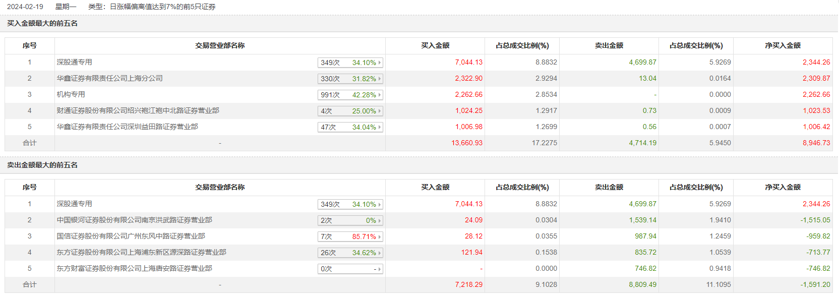Open 中国银河证券南京洪武路证券营业部 link
Viewport: 839px width, 298px height.
coord(134,220)
